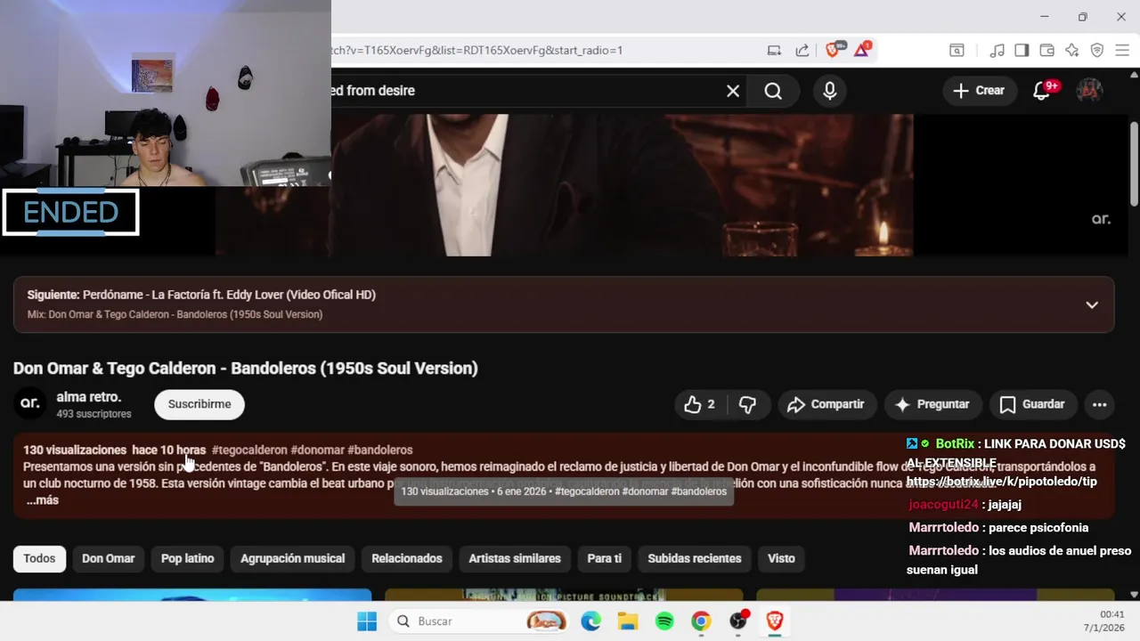The width and height of the screenshot is (1140, 641).
Task: Open the alma retro. channel name link
Action: (x=89, y=397)
